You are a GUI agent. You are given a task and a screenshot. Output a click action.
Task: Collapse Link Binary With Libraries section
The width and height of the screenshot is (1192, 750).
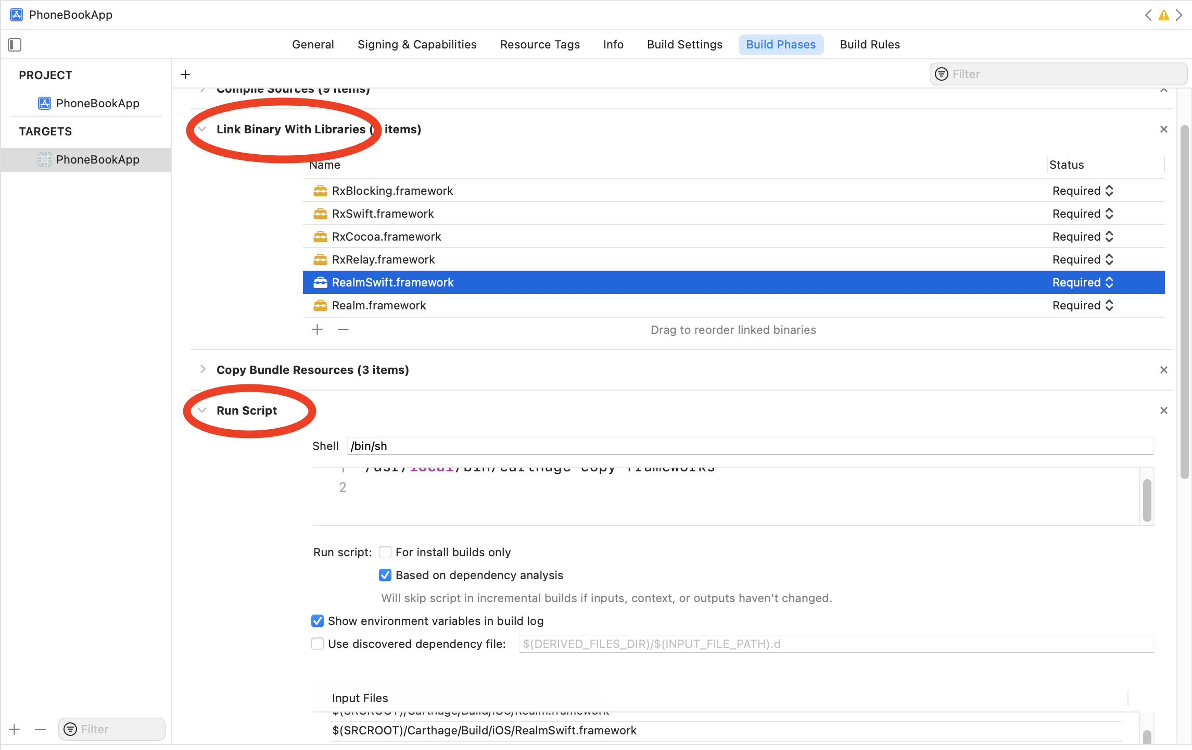[202, 129]
